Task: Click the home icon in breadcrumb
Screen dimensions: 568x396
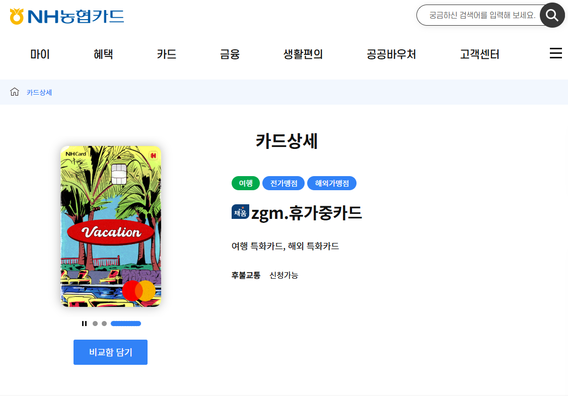Action: pos(15,92)
